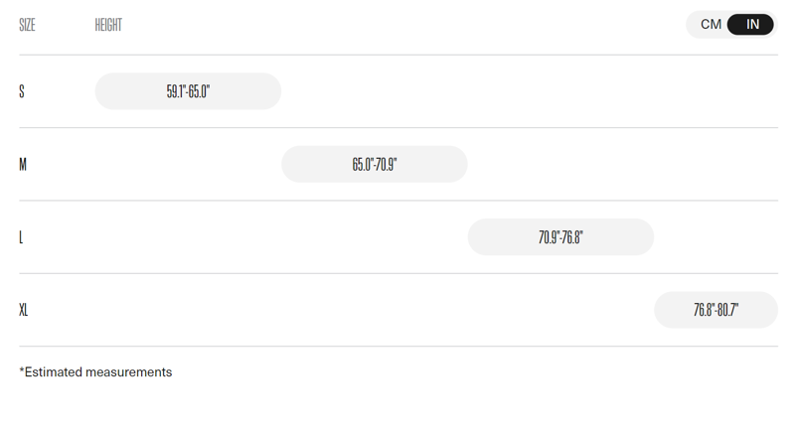This screenshot has height=433, width=795.
Task: Pick the medium size height bar
Action: click(375, 164)
